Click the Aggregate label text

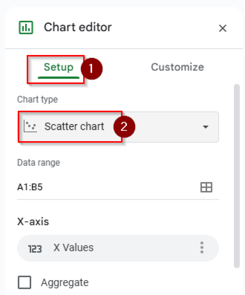click(x=65, y=282)
